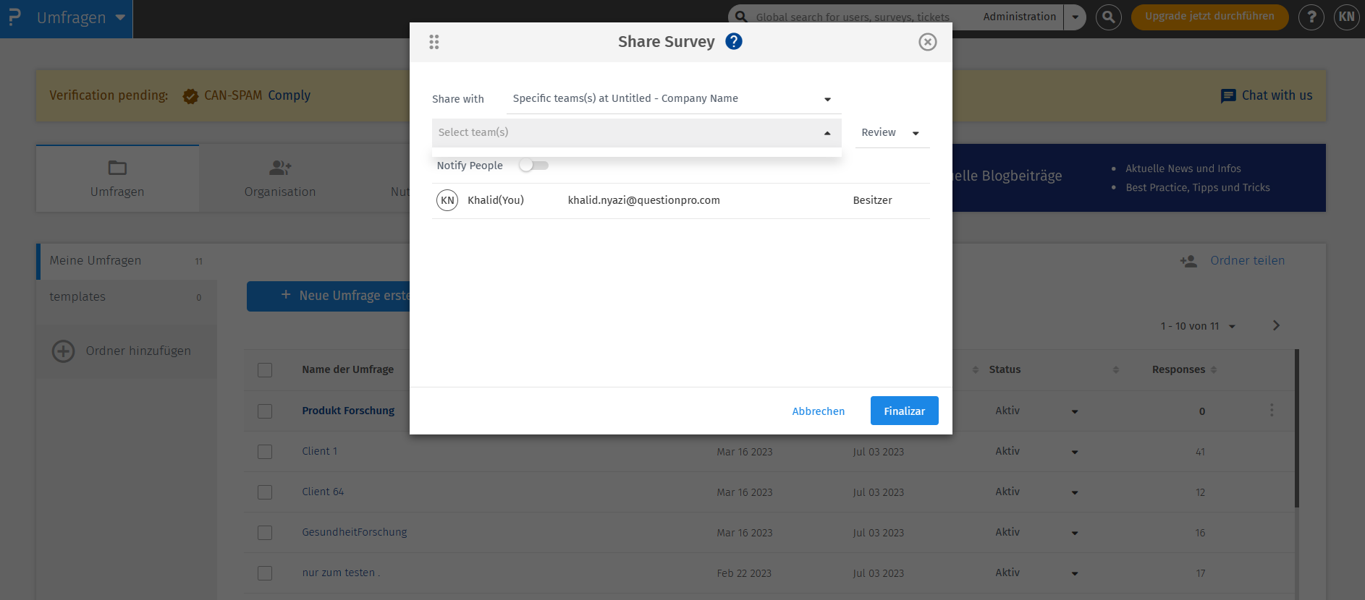Select the templates folder
This screenshot has width=1365, height=600.
pyautogui.click(x=127, y=297)
